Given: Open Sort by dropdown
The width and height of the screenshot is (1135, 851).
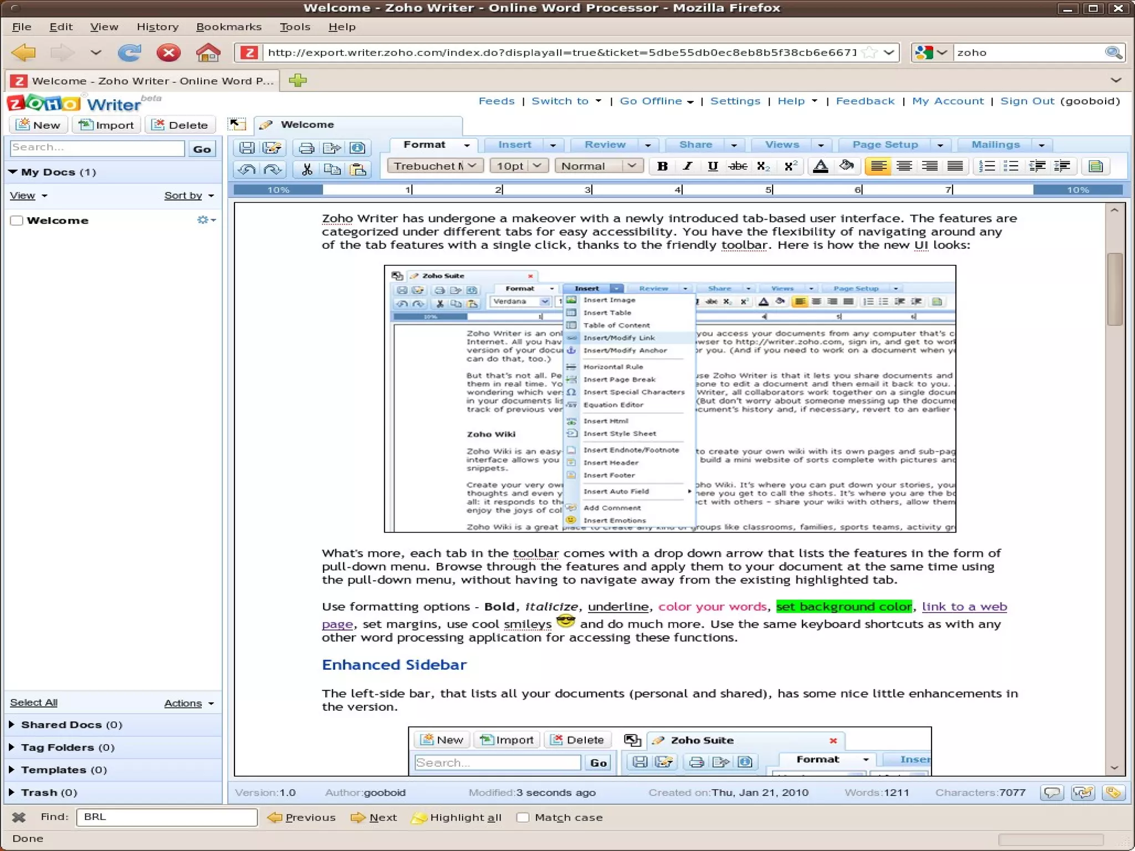Looking at the screenshot, I should (x=189, y=196).
